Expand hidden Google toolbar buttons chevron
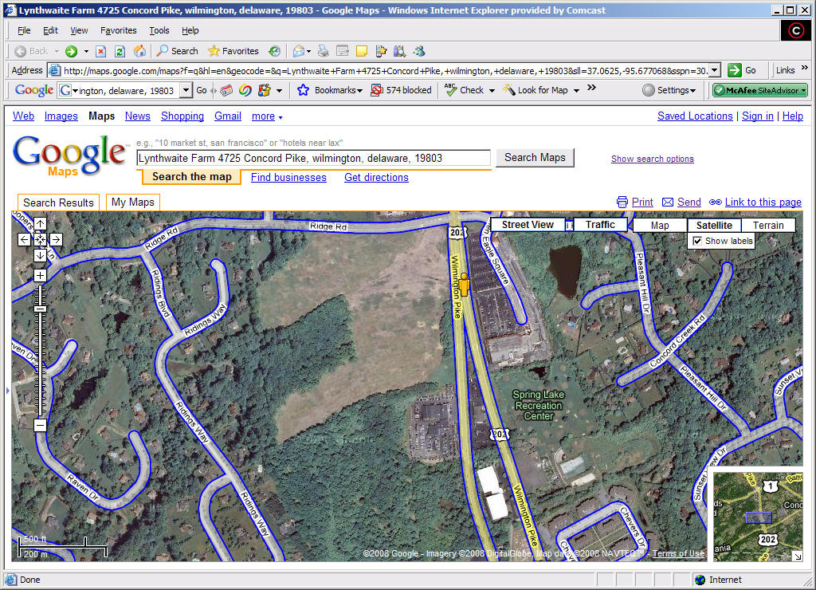Image resolution: width=816 pixels, height=590 pixels. (591, 88)
